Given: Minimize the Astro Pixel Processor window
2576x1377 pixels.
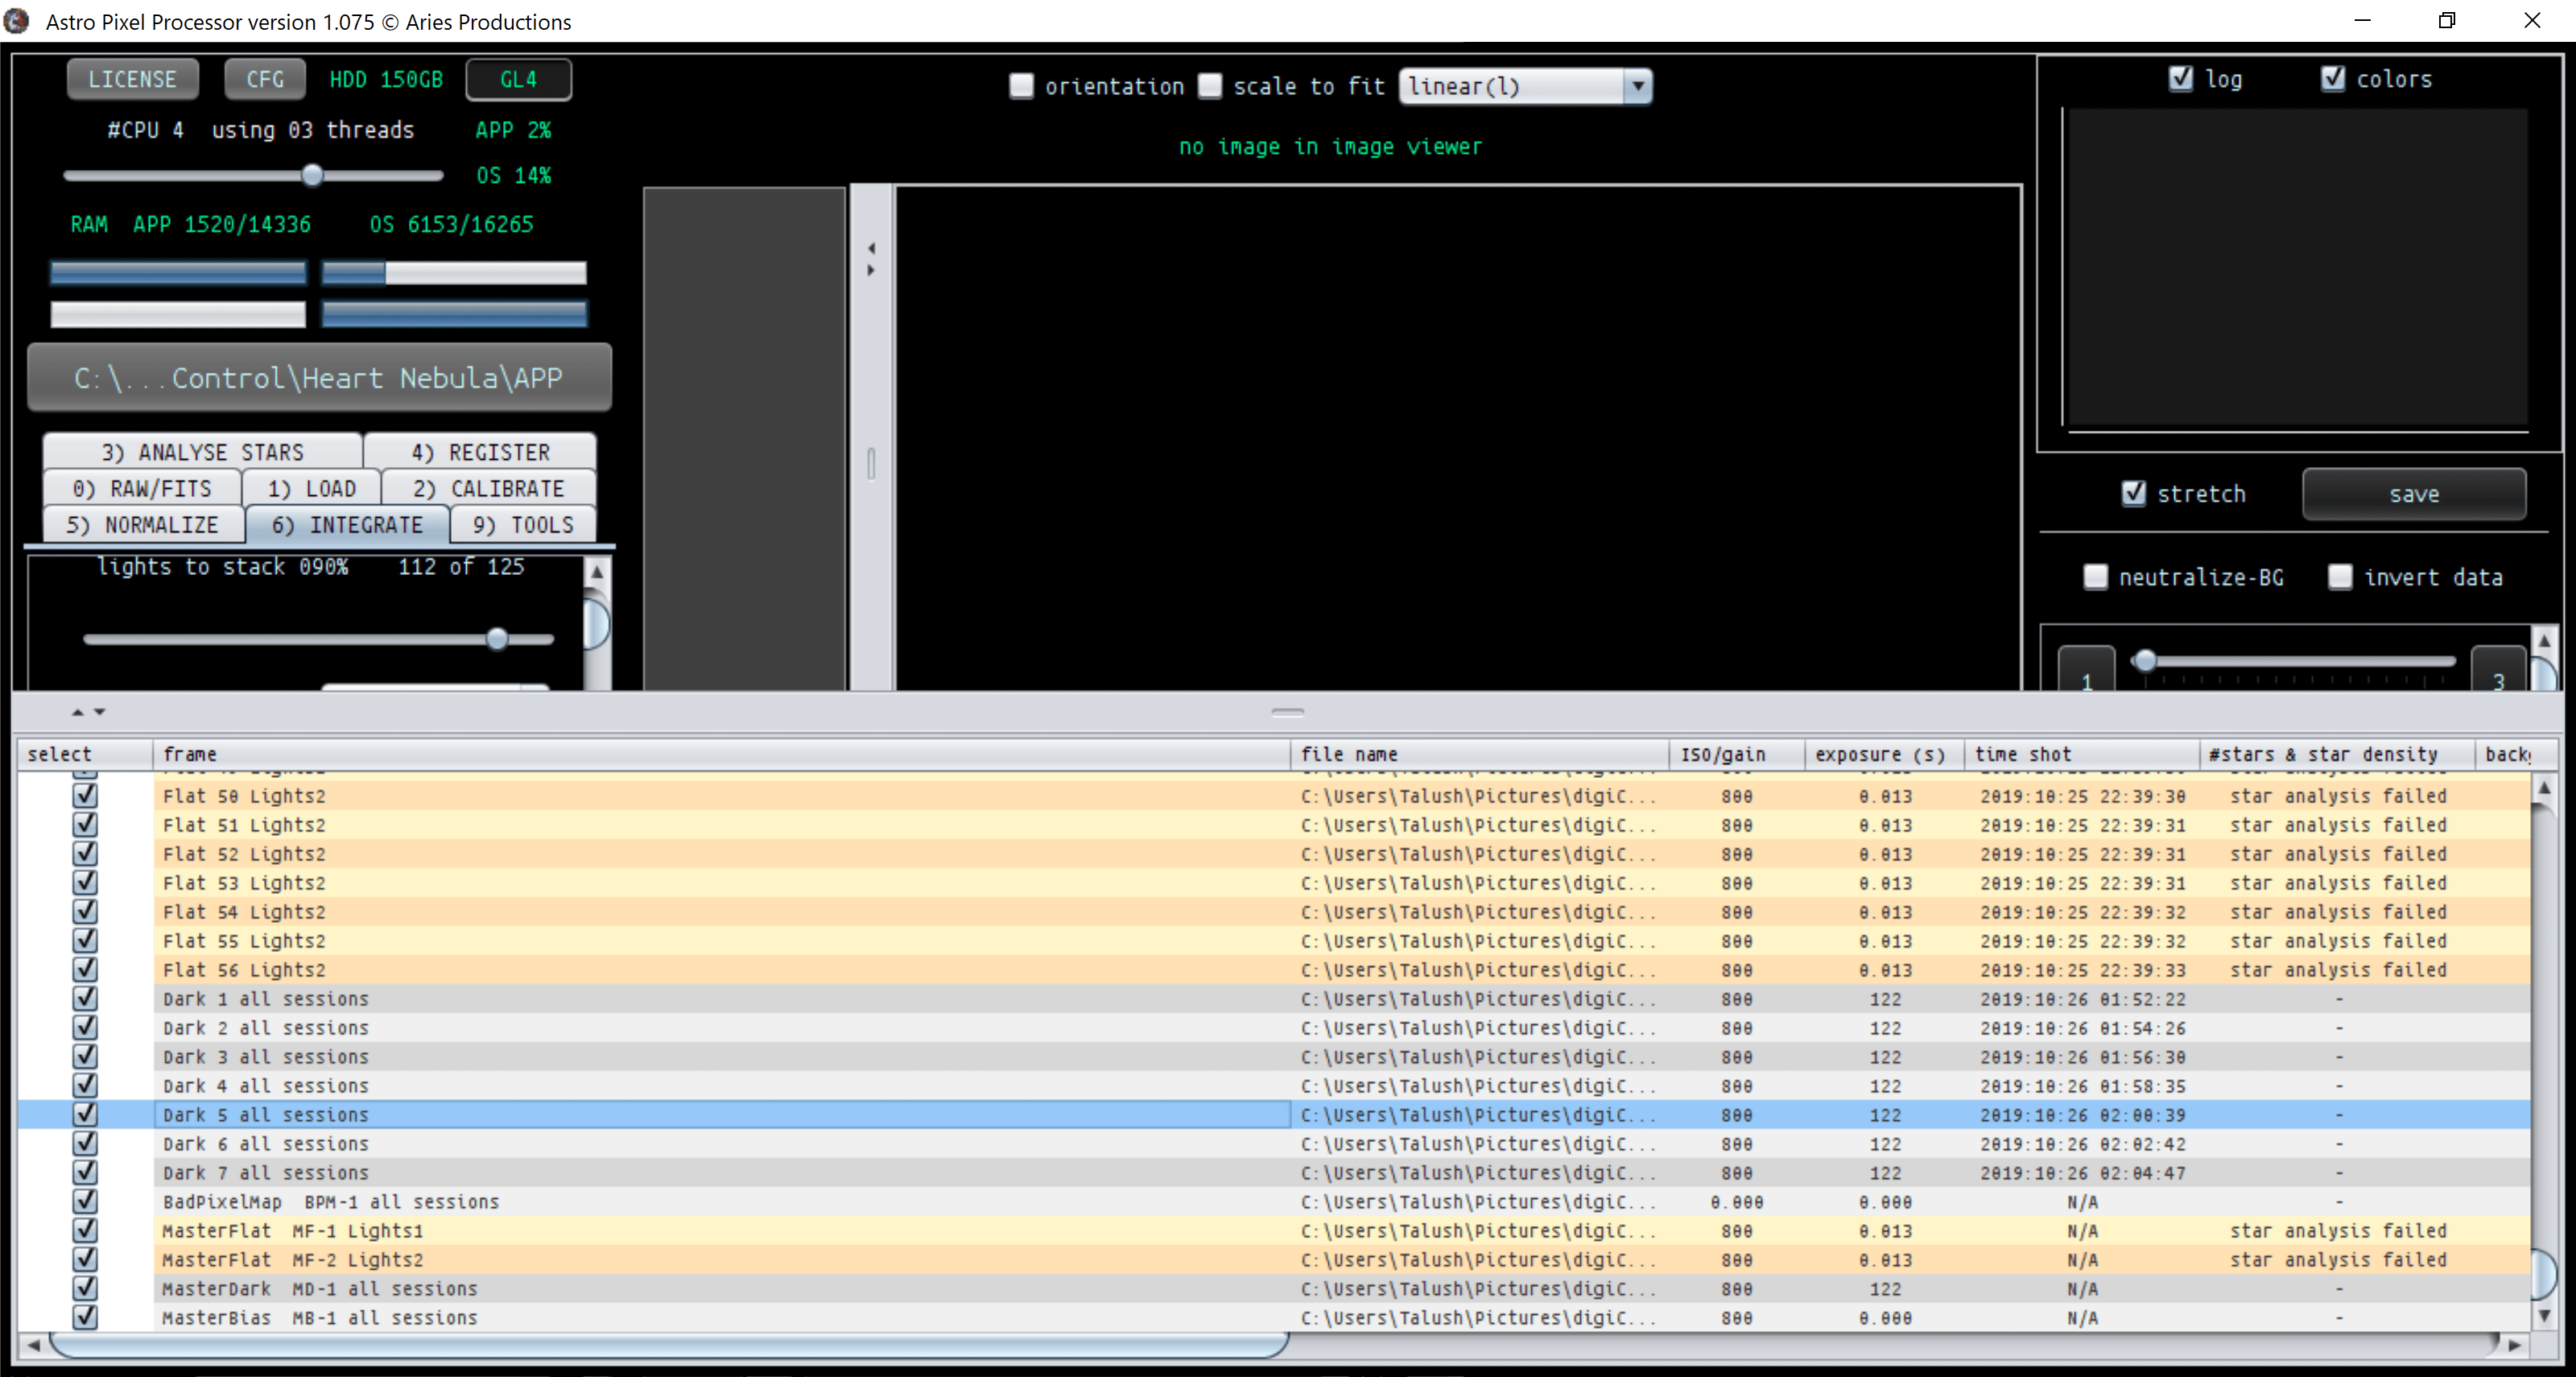Looking at the screenshot, I should (x=2363, y=21).
